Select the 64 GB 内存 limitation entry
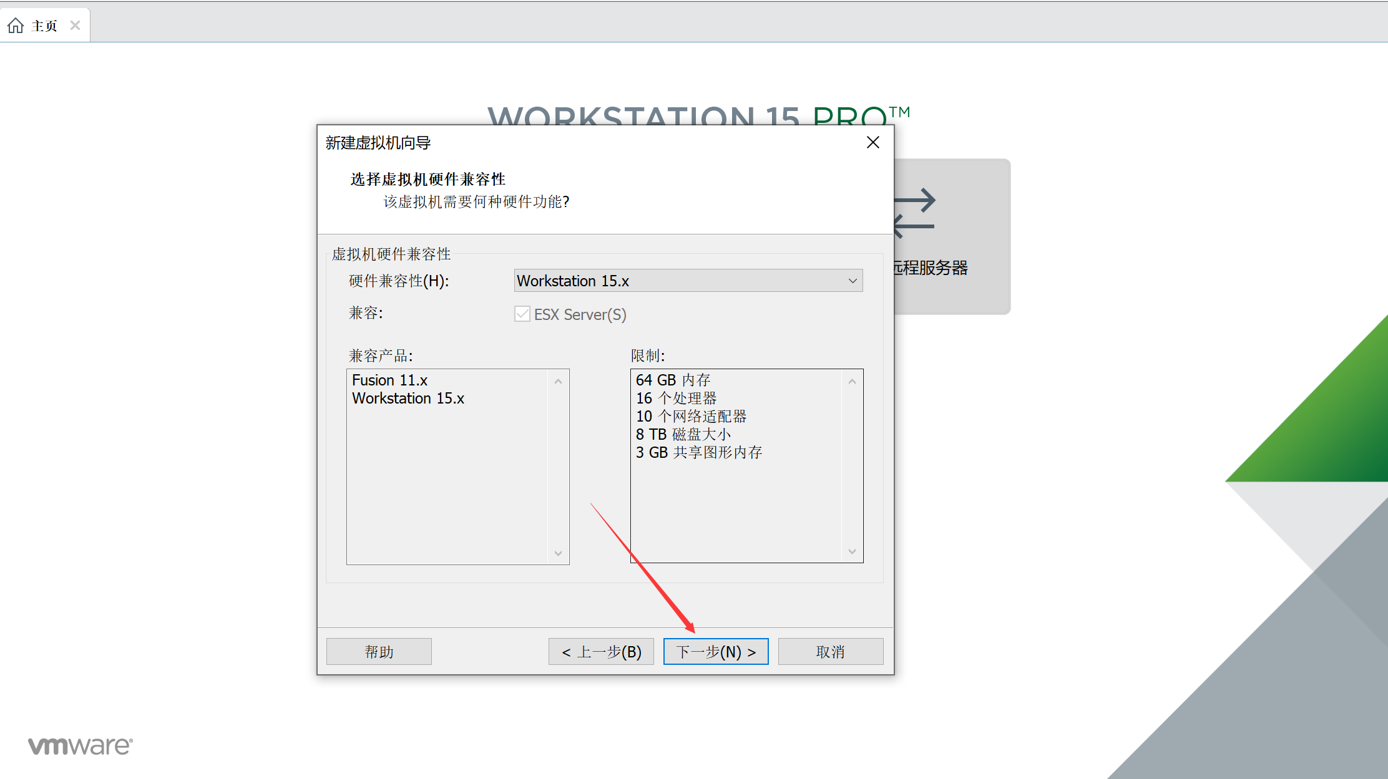This screenshot has height=779, width=1388. 673,380
